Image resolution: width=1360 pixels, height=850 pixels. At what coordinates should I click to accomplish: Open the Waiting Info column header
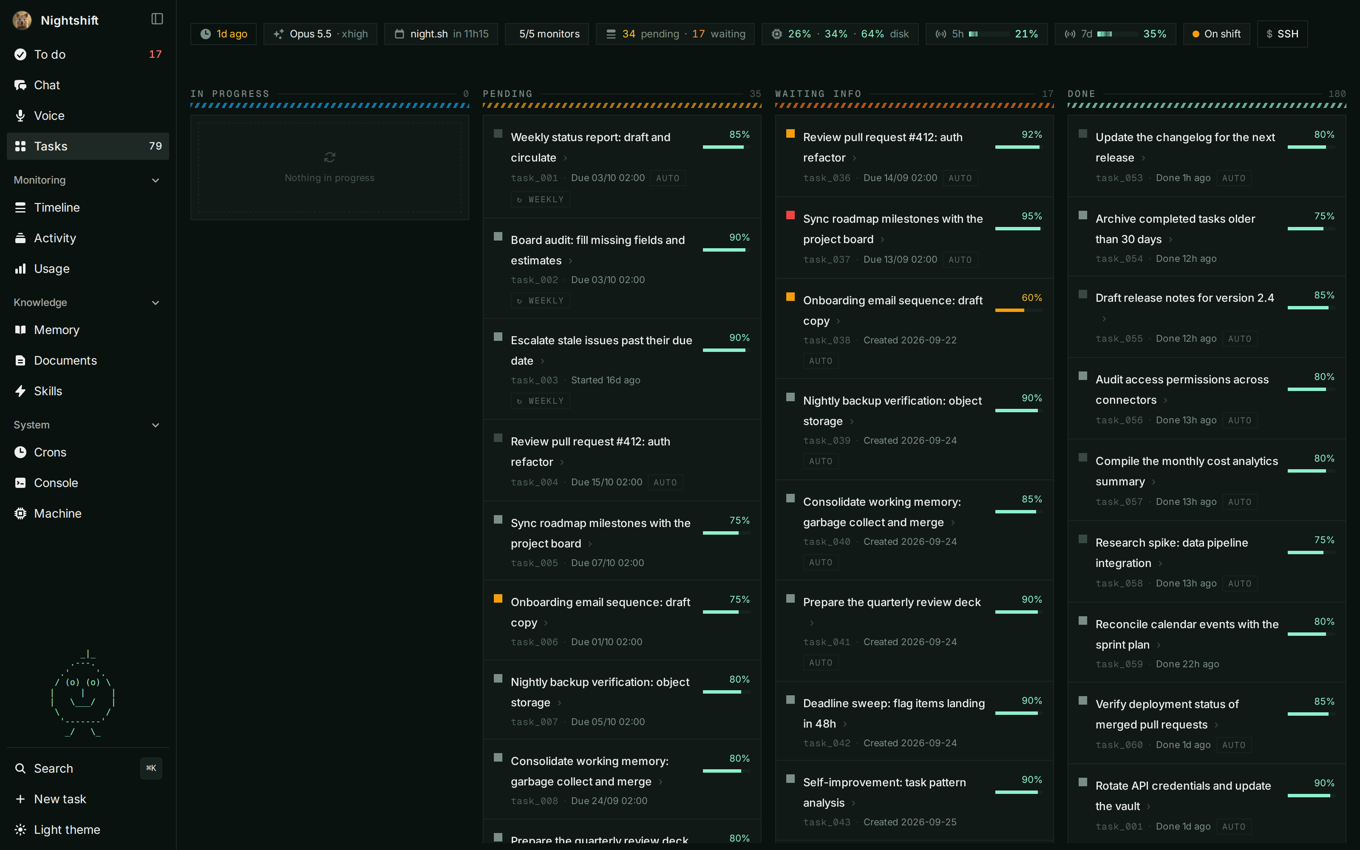pos(914,94)
